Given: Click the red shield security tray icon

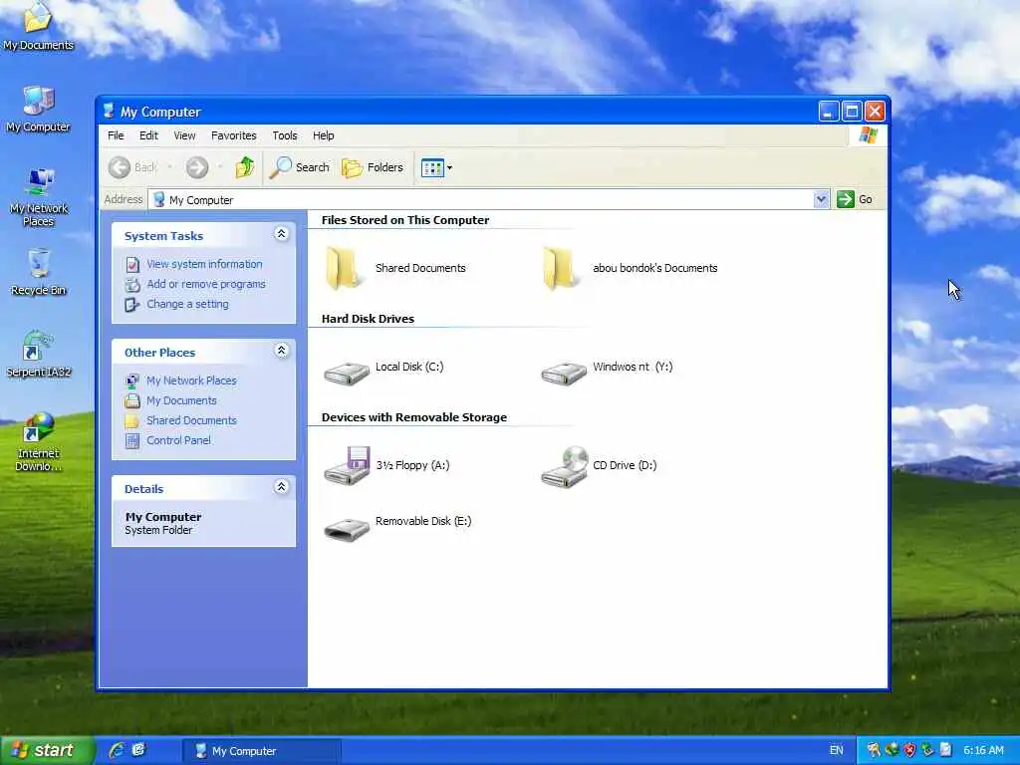Looking at the screenshot, I should (x=909, y=751).
